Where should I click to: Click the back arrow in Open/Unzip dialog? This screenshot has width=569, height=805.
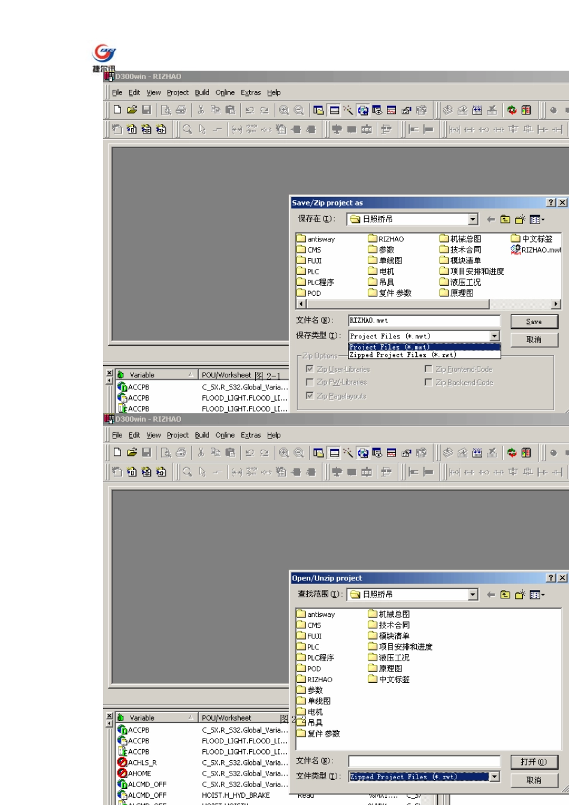[x=491, y=595]
